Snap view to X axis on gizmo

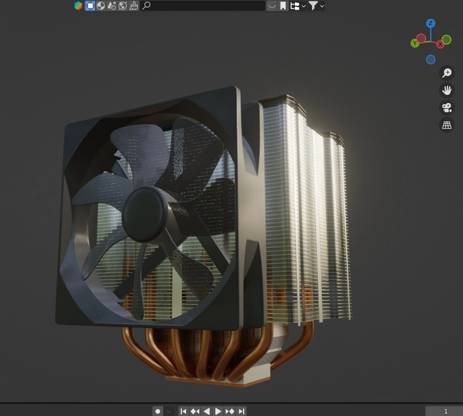tap(441, 44)
